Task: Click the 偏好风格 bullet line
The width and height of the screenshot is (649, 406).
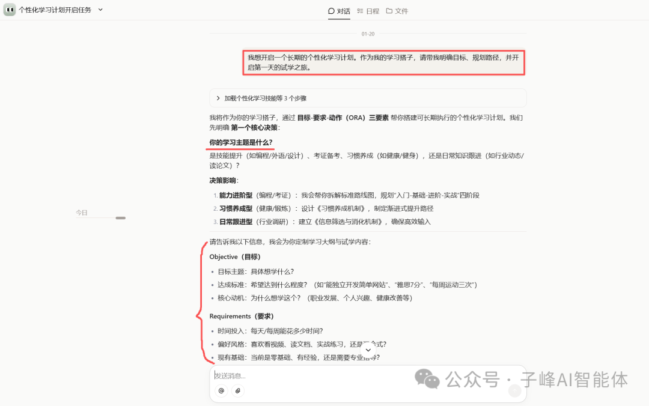Action: pos(302,344)
